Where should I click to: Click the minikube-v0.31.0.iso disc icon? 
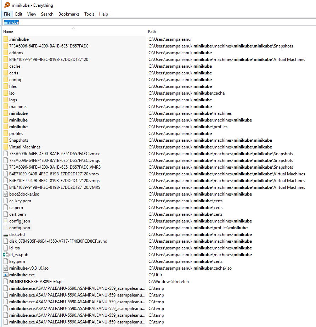click(x=6, y=268)
